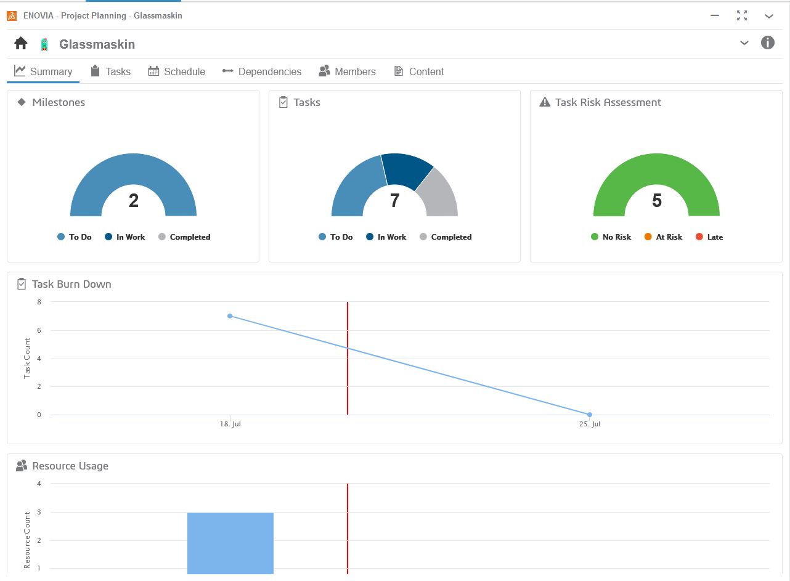790x581 pixels.
Task: Click the Resource Usage people icon
Action: 22,466
